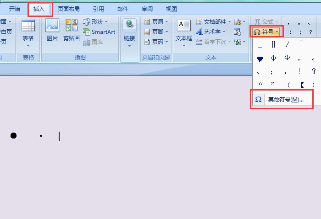Toggle the Ω 符号 symbol button
The image size is (321, 219).
tap(266, 32)
